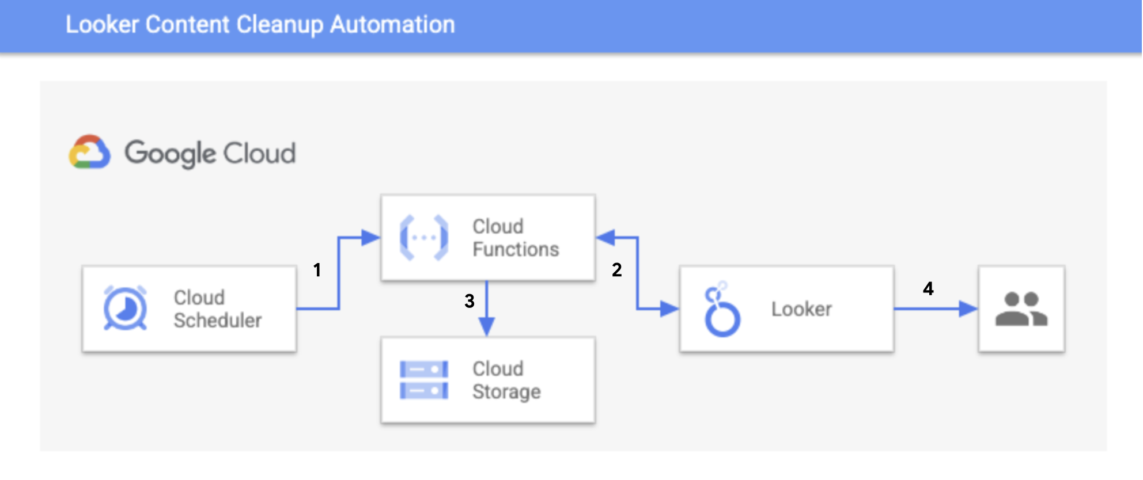Screen dimensions: 1143x480
Task: Click the Looker Content Cleanup Automation title
Action: 260,25
